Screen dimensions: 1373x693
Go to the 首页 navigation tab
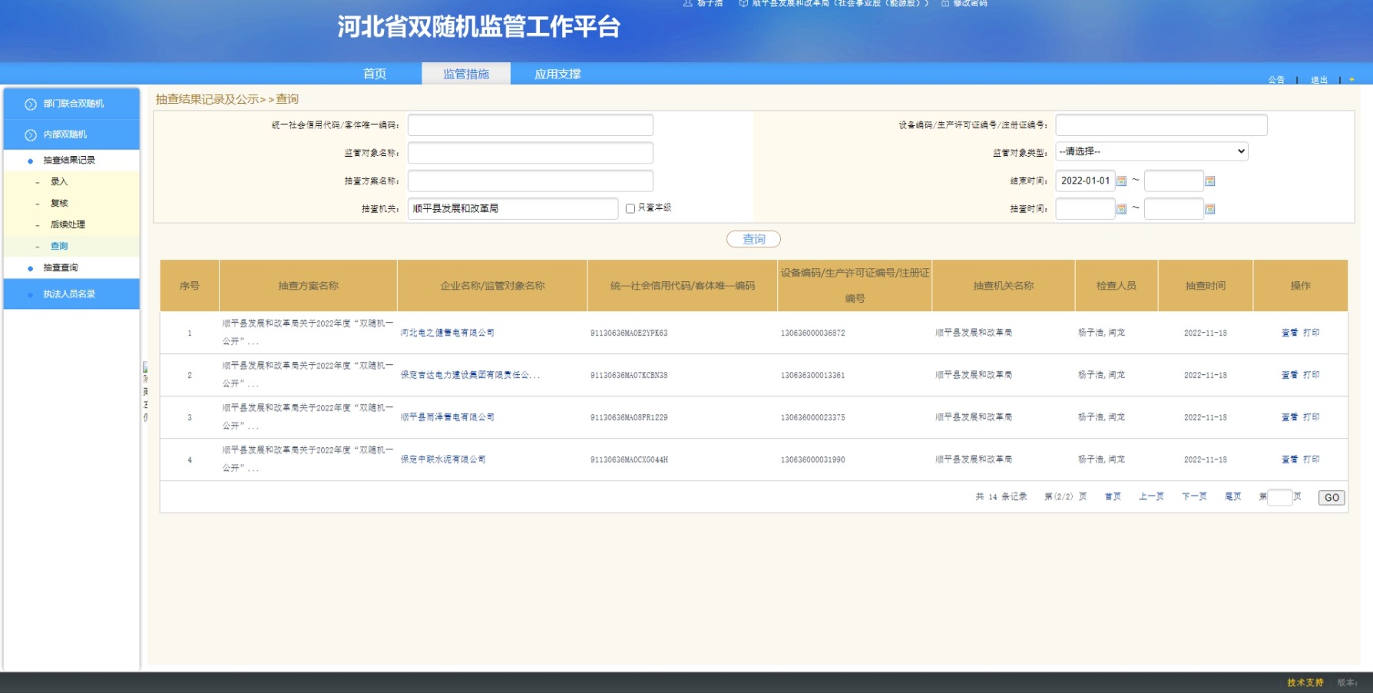click(375, 74)
